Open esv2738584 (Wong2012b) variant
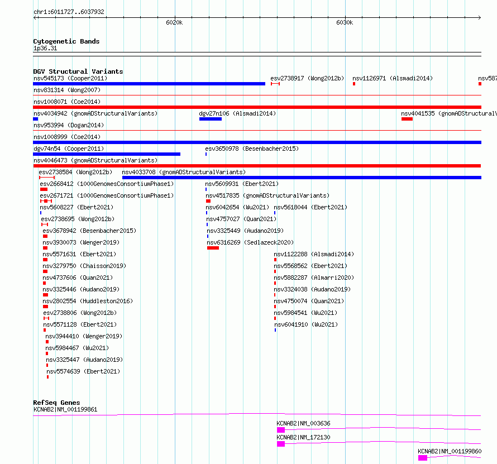 [x=75, y=172]
